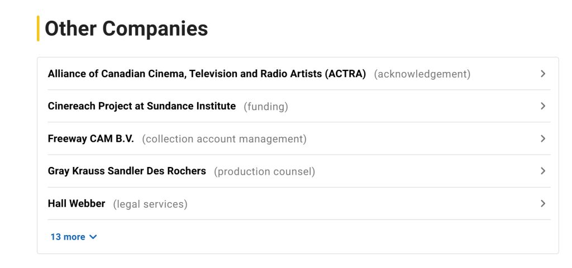This screenshot has width=572, height=268.
Task: Click the chevron on Gray Krauss Sandler row
Action: coord(542,171)
